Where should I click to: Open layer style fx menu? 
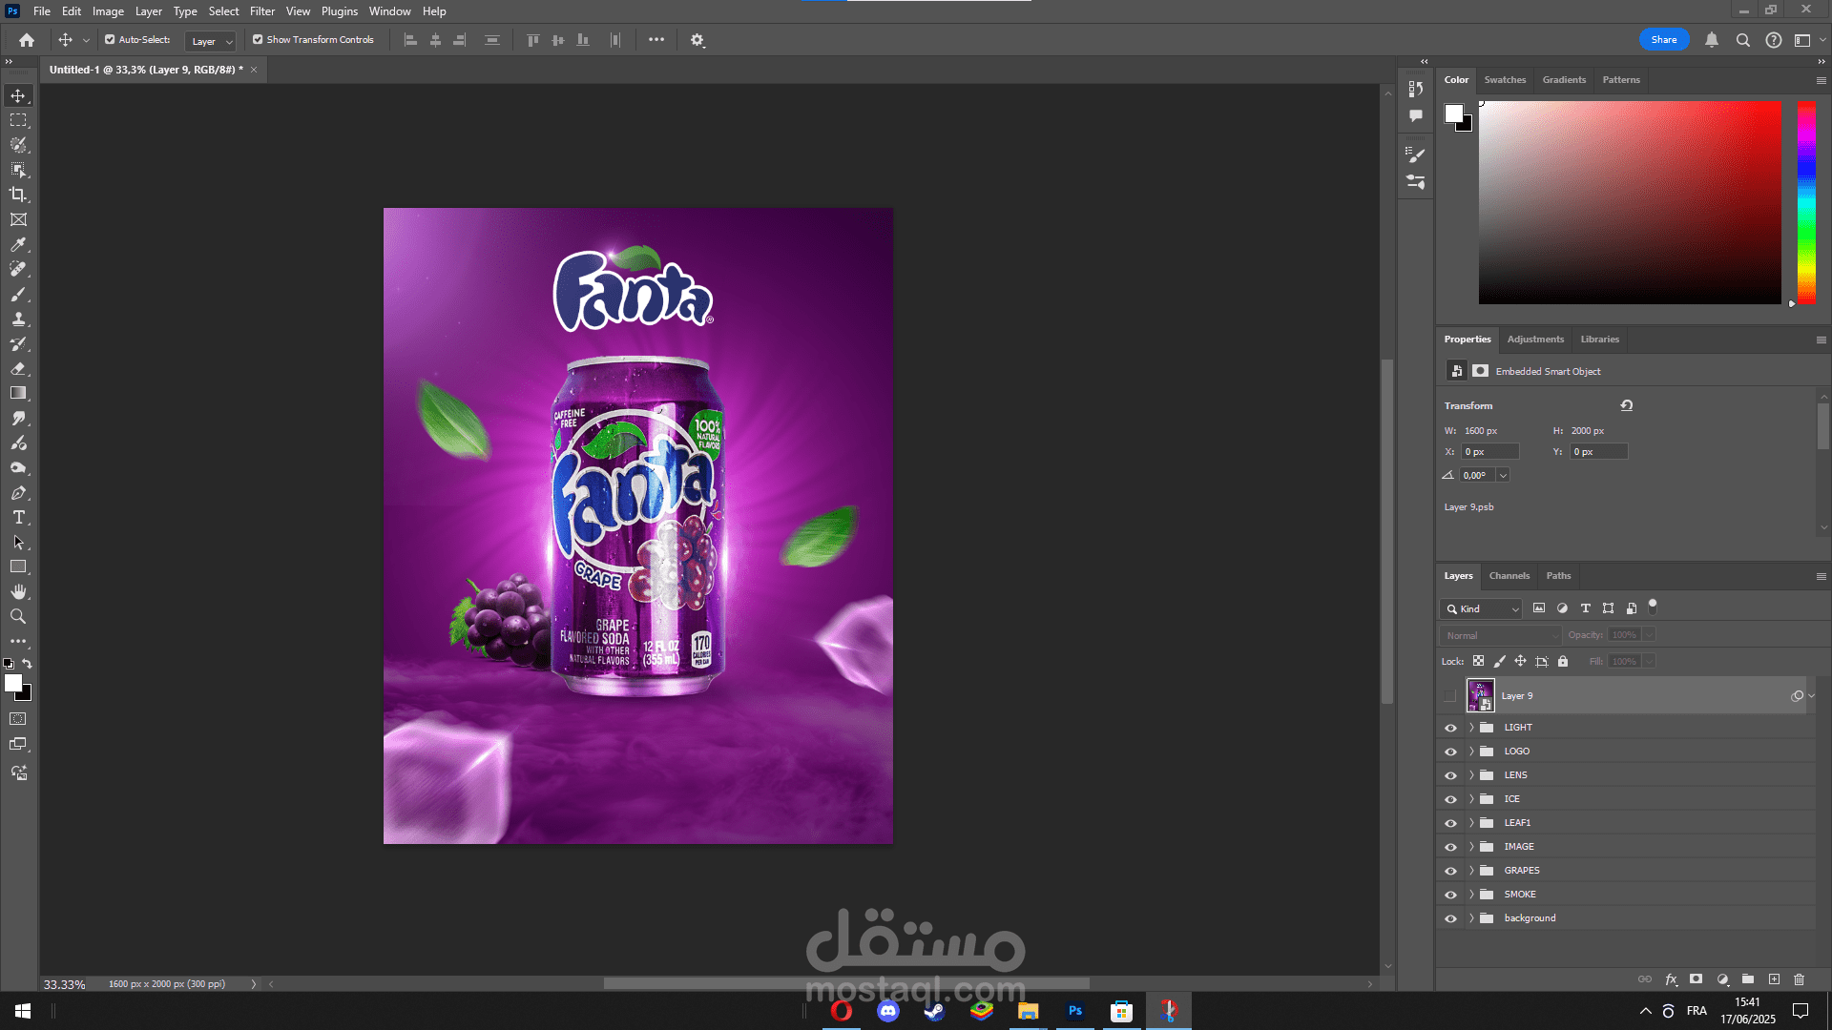pyautogui.click(x=1671, y=979)
